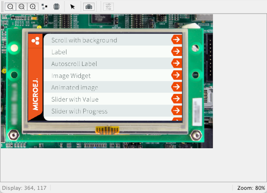Open the Slider with Progress arrow
267x193 pixels.
coord(177,110)
